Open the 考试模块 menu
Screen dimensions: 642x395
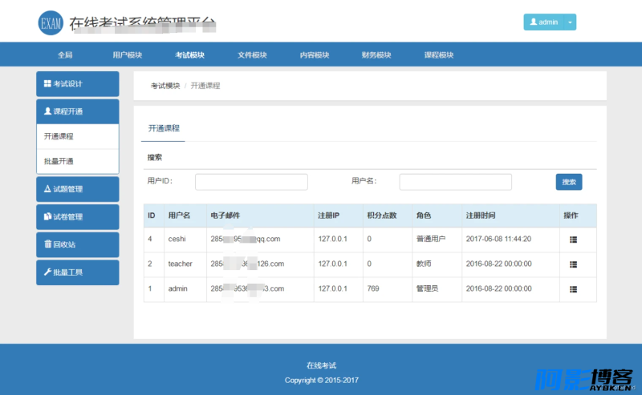(189, 54)
